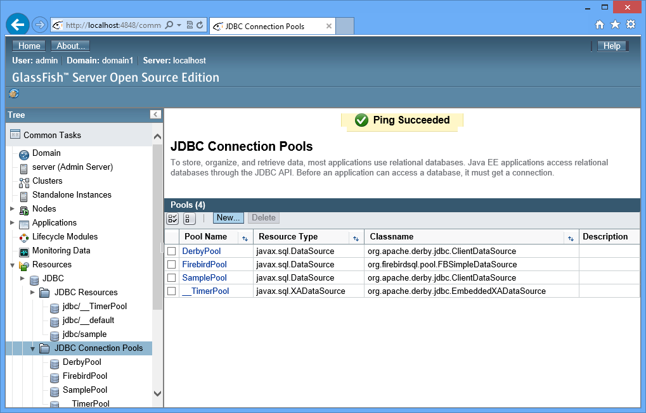
Task: Click the browser back arrow button
Action: 18,25
